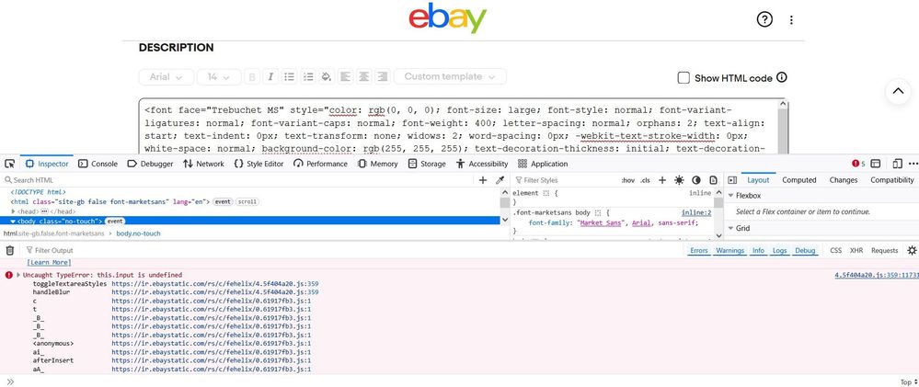
Task: Open the Arial font dropdown
Action: pos(167,76)
